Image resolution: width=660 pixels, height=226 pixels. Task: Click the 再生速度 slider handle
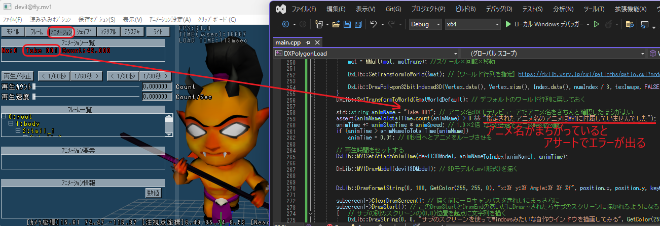point(34,97)
